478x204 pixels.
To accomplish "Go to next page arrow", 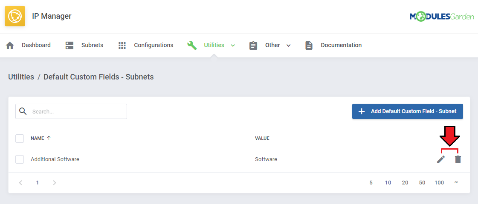I will click(54, 183).
